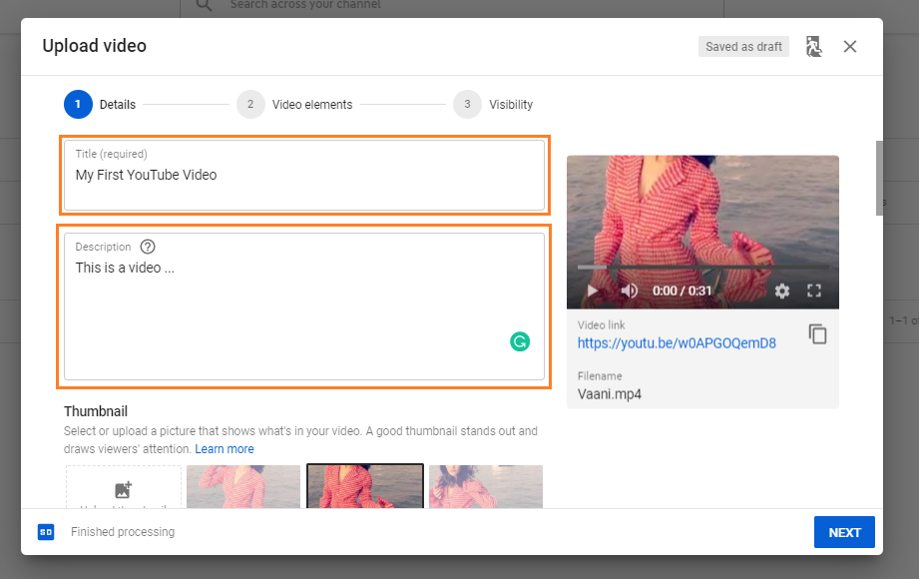
Task: Select the highlighted middle thumbnail
Action: click(364, 486)
